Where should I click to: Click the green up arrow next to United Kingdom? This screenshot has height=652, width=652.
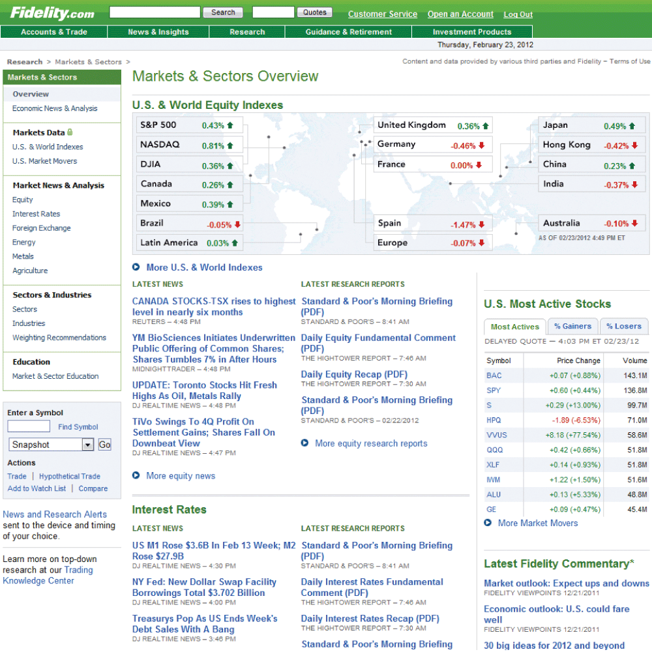485,126
